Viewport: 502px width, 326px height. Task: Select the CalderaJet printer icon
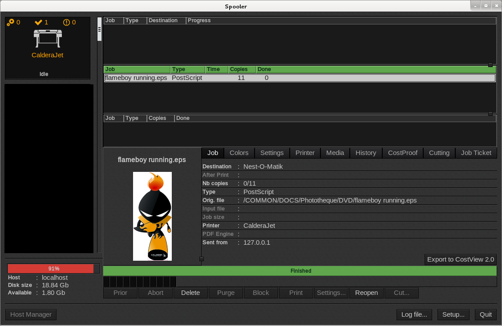(x=48, y=39)
